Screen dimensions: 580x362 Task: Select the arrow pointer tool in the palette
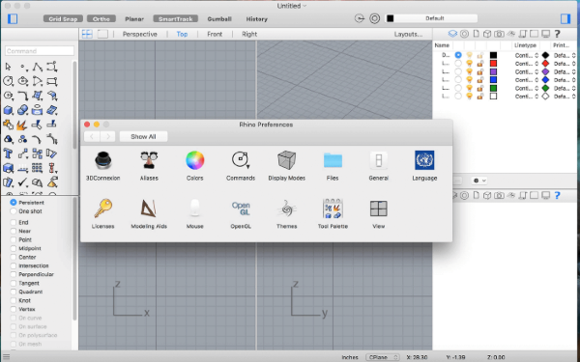tap(8, 67)
